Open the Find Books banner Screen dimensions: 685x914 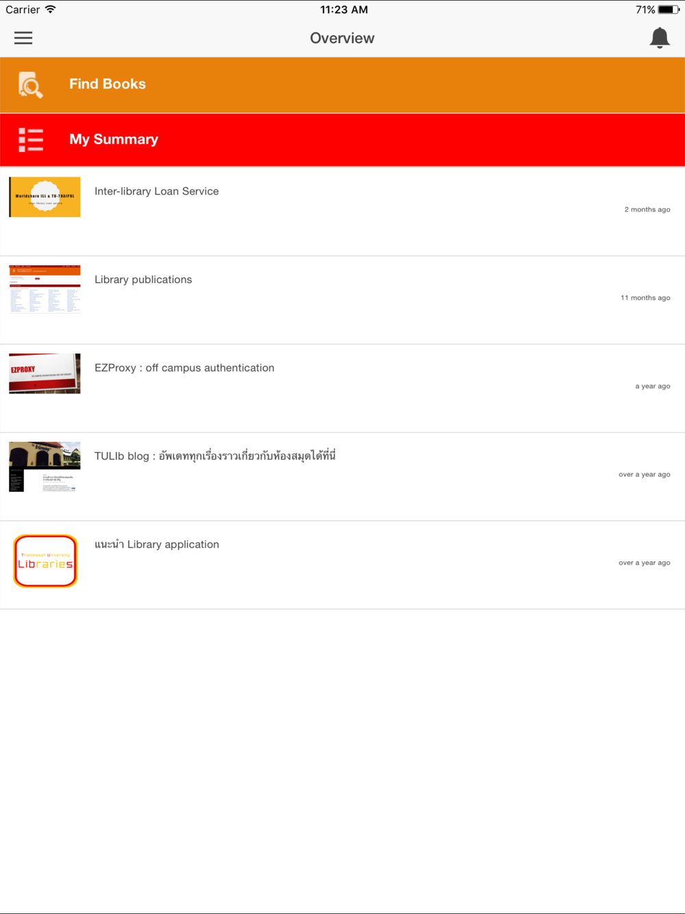coord(342,85)
